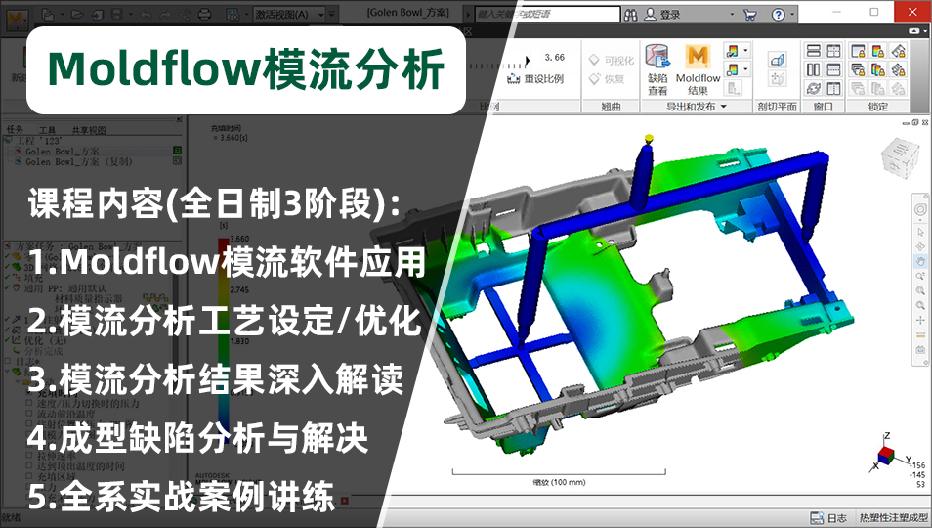Click the Center tool in navigation bar
The height and width of the screenshot is (528, 932).
click(920, 321)
